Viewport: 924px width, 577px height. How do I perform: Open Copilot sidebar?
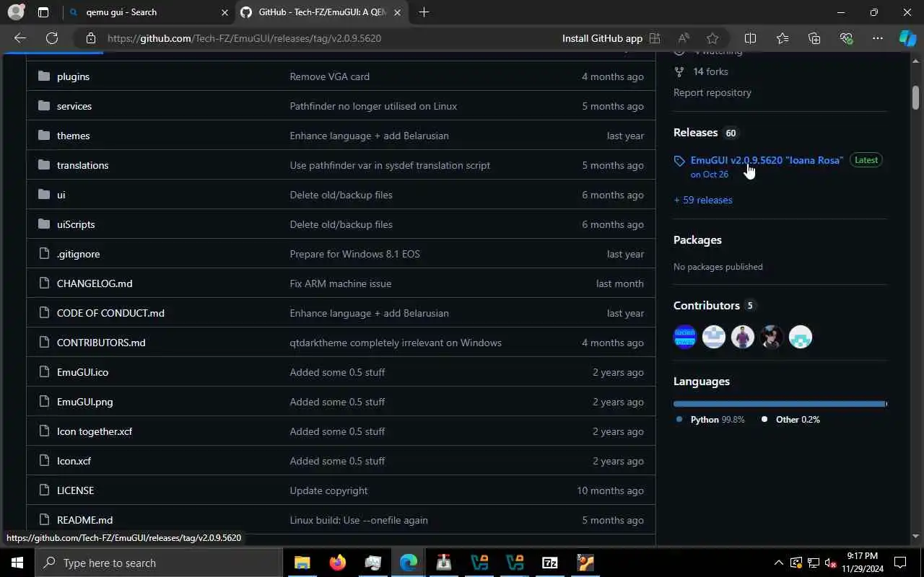(x=907, y=38)
